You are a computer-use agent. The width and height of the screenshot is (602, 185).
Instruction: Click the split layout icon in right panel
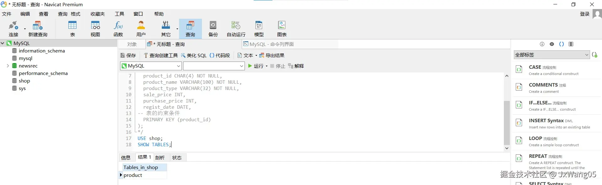pos(571,44)
